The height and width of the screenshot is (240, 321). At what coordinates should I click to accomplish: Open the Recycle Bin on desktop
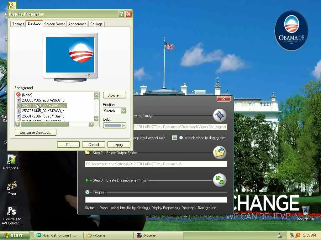point(305,213)
